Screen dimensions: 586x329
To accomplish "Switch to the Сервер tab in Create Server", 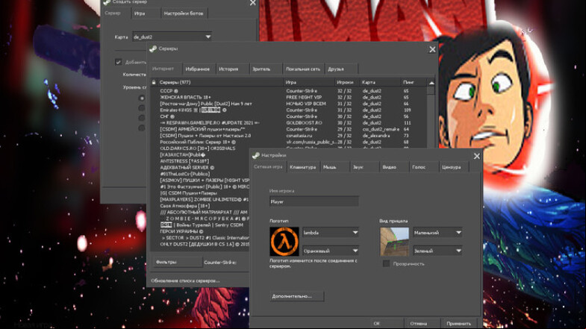I will click(x=116, y=13).
